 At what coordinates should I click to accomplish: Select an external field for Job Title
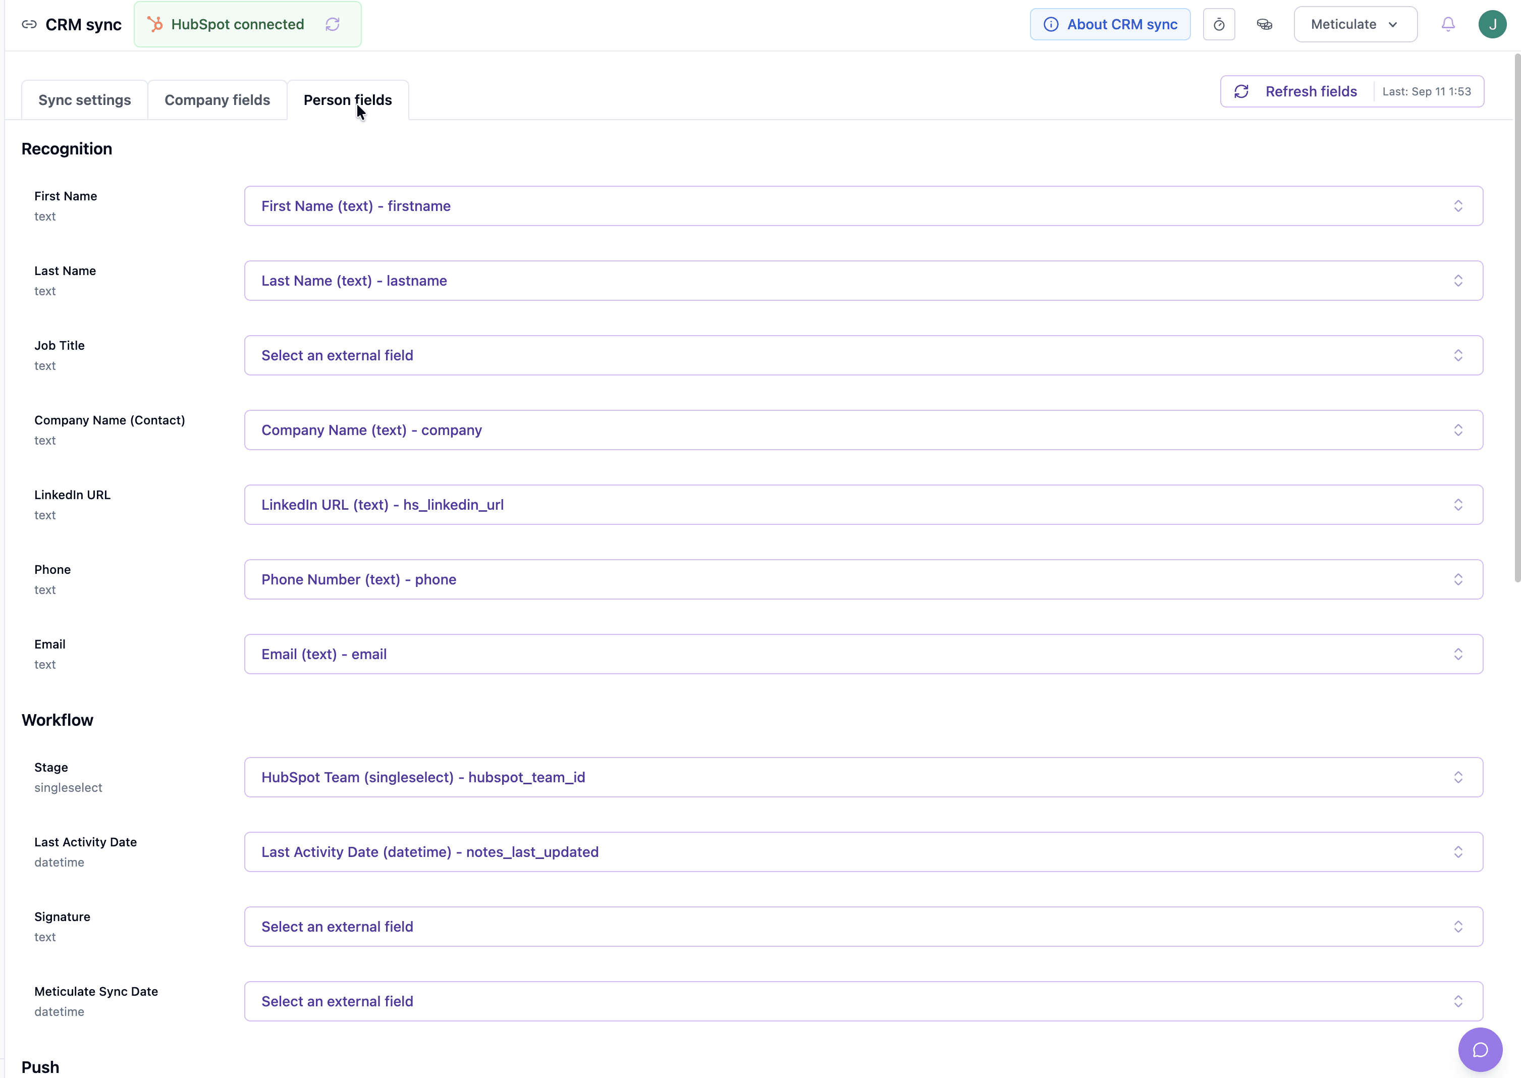863,355
